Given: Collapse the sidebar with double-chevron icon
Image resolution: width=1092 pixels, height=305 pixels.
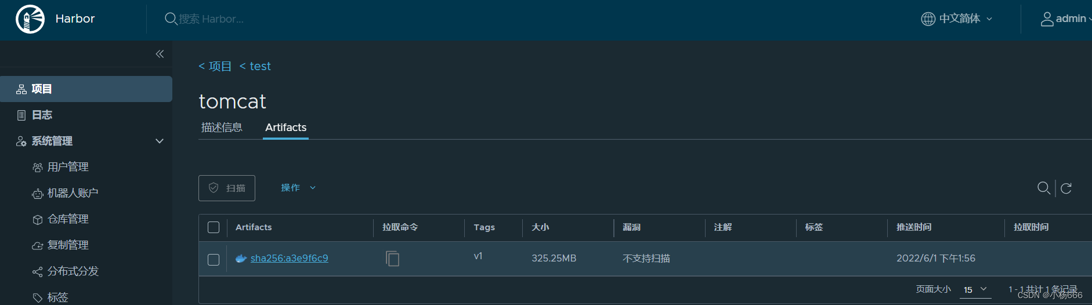Looking at the screenshot, I should [x=160, y=54].
